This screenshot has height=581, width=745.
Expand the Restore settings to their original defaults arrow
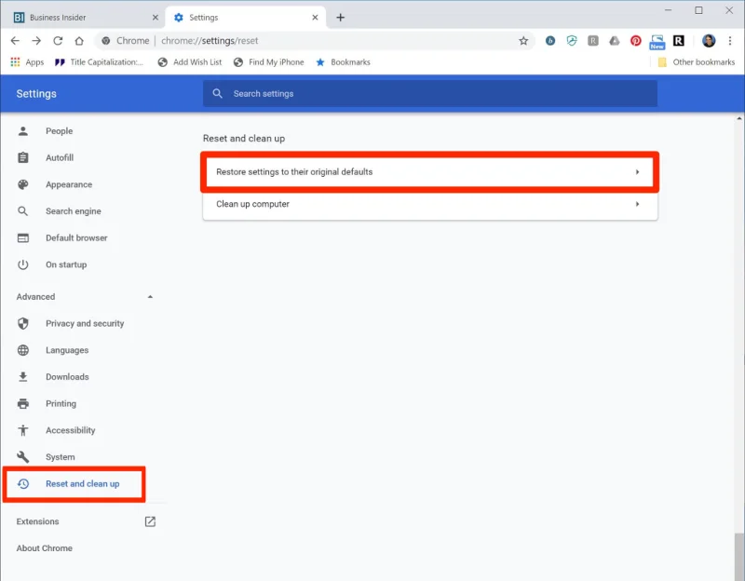coord(637,172)
